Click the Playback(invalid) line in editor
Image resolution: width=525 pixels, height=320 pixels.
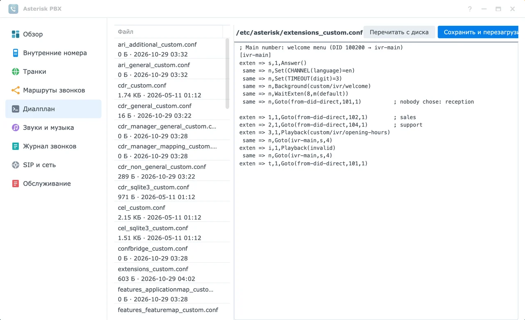point(288,148)
